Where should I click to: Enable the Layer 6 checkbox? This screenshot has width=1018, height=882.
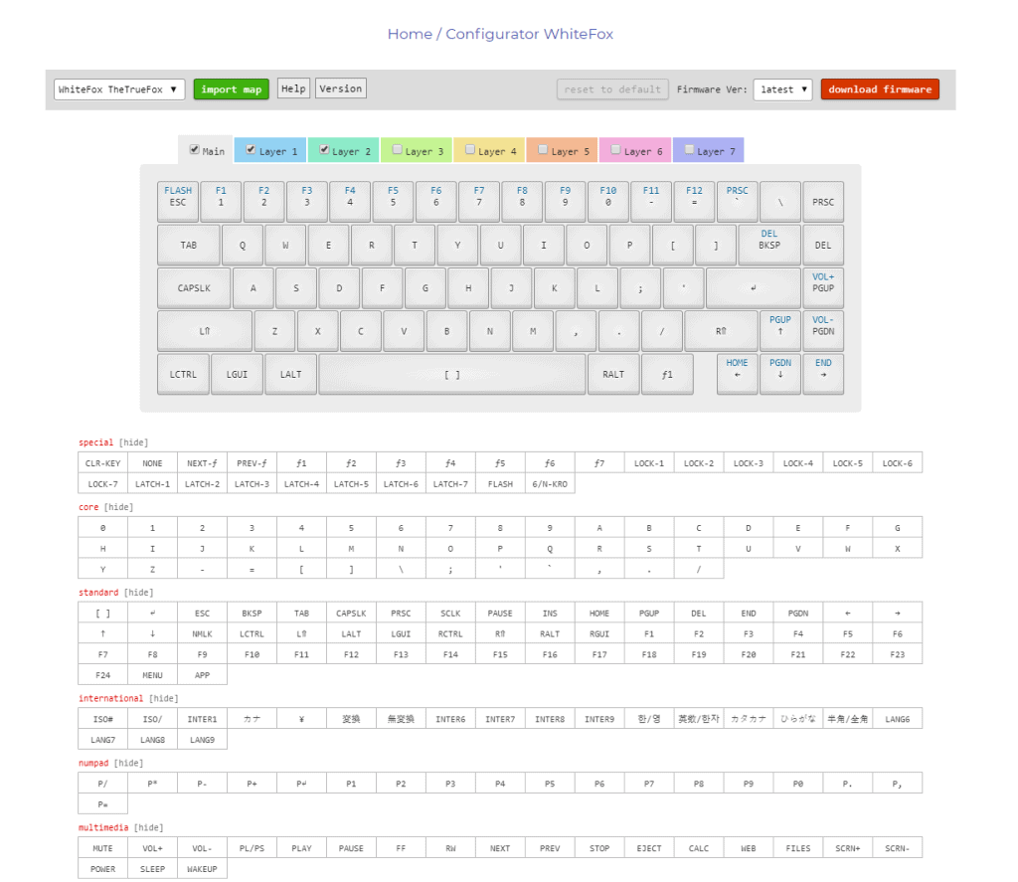(x=615, y=149)
